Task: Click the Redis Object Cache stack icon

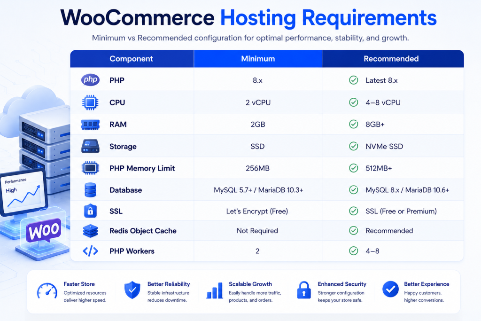Action: (x=90, y=231)
